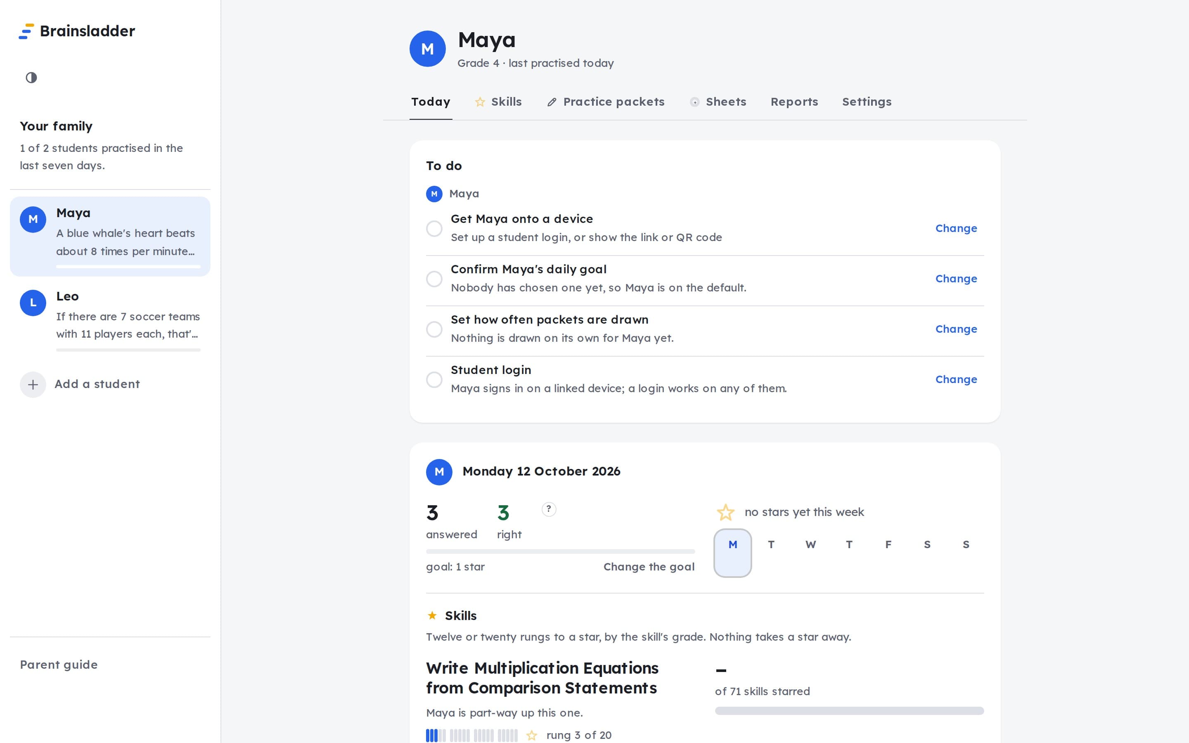This screenshot has height=743, width=1189.
Task: Click the large Maya avatar in the page header
Action: pos(427,49)
